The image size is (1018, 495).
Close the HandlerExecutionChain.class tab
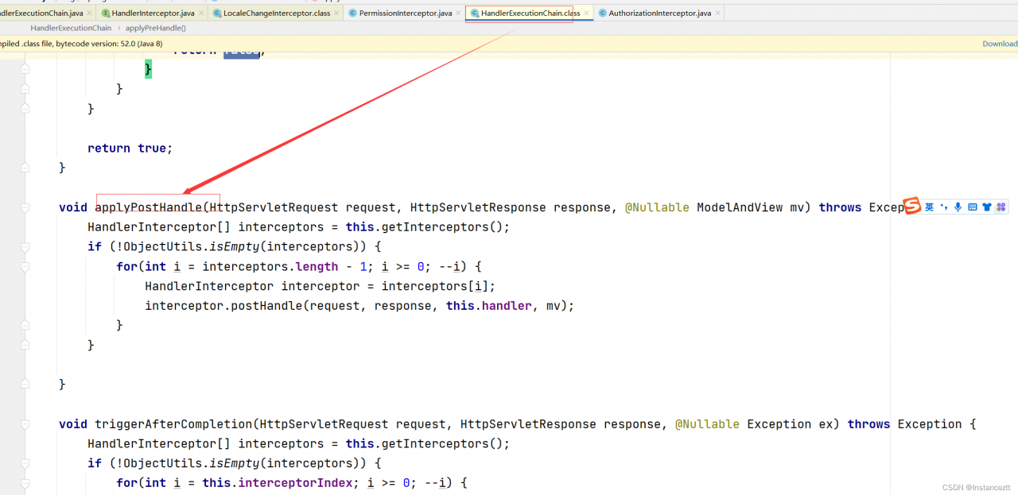[587, 14]
